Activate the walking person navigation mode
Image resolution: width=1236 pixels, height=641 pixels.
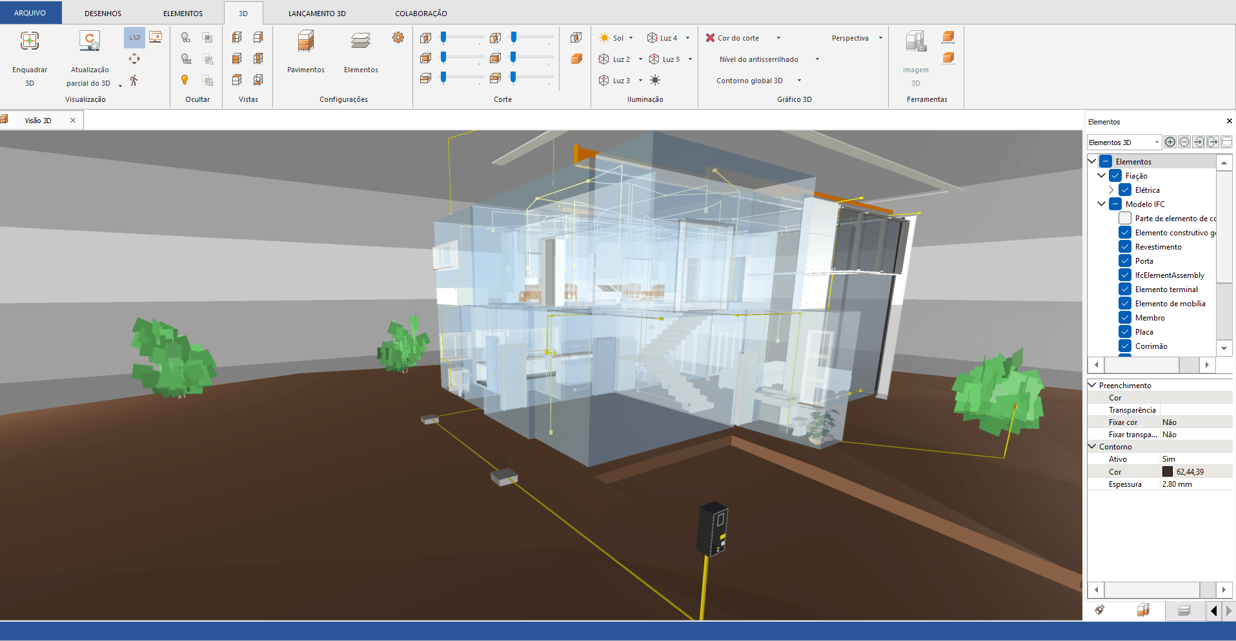tap(134, 80)
